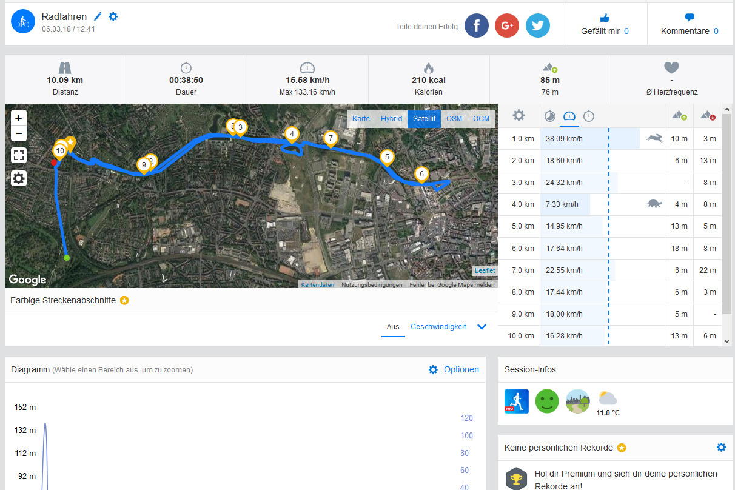735x490 pixels.
Task: Select Geschwindigkeit coloring option
Action: tap(438, 327)
